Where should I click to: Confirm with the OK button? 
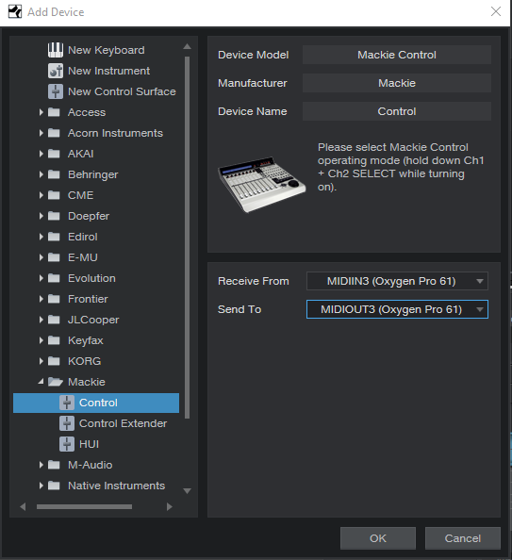pos(378,538)
